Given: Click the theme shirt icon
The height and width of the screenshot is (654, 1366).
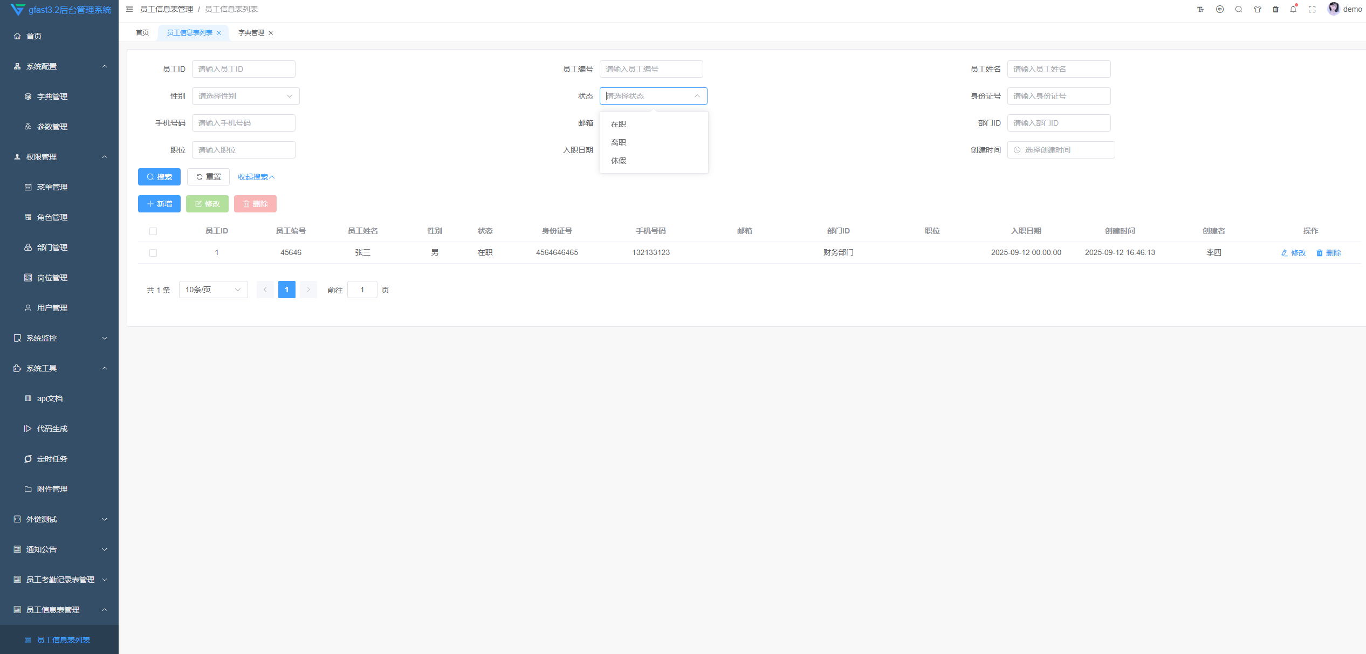Looking at the screenshot, I should [1257, 9].
